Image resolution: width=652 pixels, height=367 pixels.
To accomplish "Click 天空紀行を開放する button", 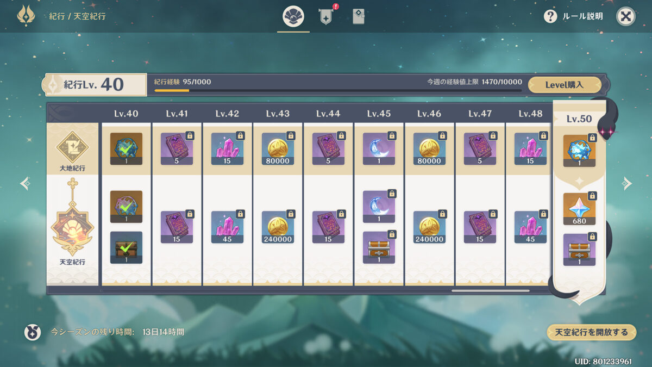I will point(591,332).
